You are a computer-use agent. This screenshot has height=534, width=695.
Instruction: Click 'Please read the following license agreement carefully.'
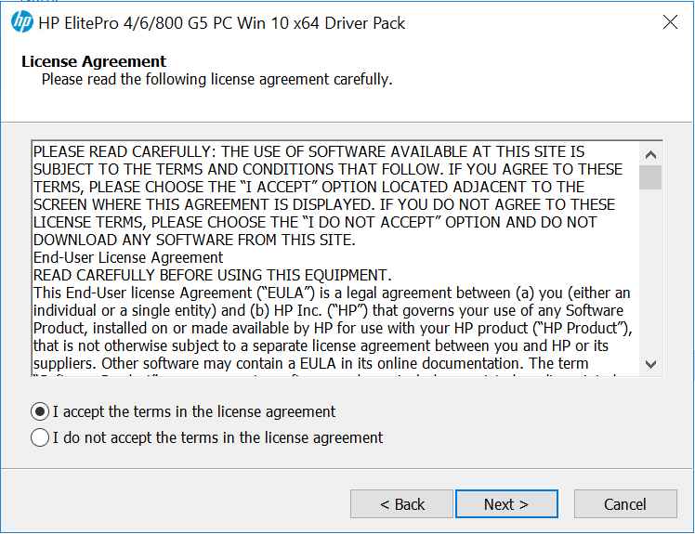(216, 79)
